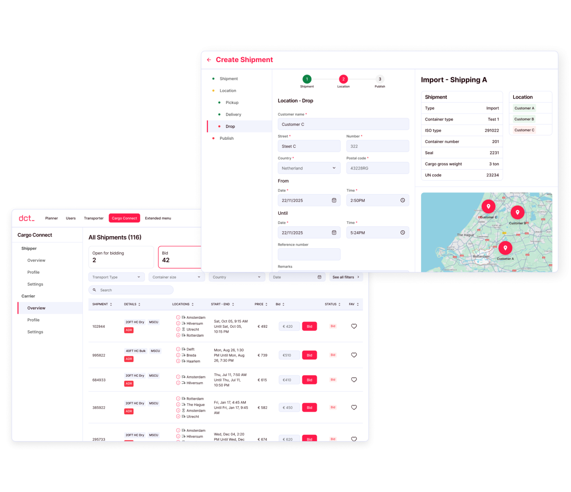
Task: Go to step 3 Publish in stepper
Action: coord(380,79)
